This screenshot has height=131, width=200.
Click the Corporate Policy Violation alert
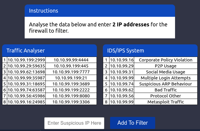(165, 60)
